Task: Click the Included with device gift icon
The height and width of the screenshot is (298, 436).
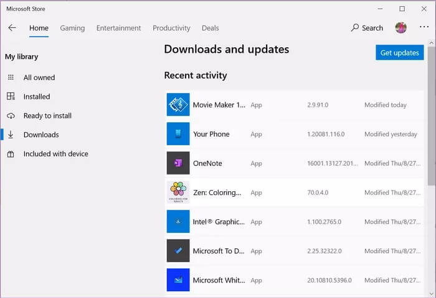Action: tap(11, 154)
